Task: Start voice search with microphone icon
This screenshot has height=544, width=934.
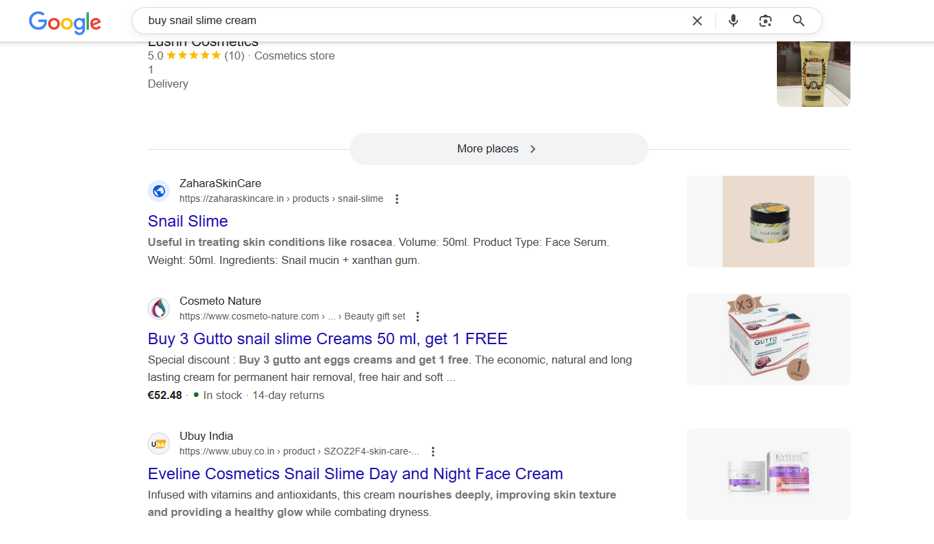Action: tap(733, 21)
